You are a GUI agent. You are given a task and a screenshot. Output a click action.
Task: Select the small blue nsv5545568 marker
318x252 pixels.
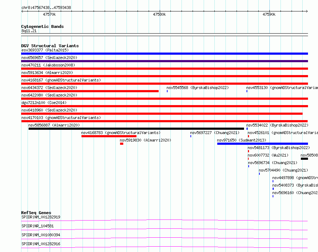coord(167,91)
